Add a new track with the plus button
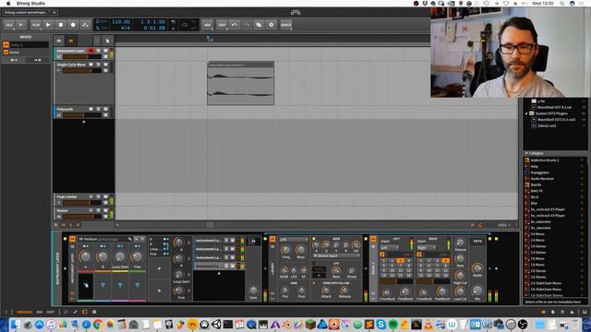 click(84, 122)
